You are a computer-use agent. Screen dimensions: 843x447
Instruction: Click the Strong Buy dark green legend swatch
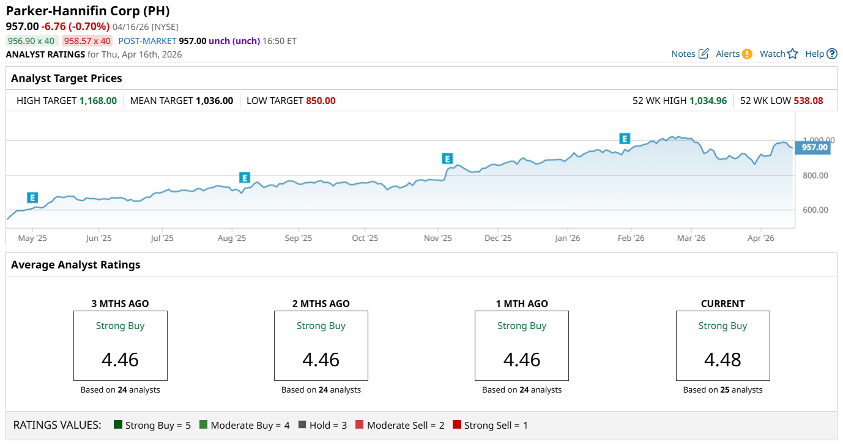[118, 425]
